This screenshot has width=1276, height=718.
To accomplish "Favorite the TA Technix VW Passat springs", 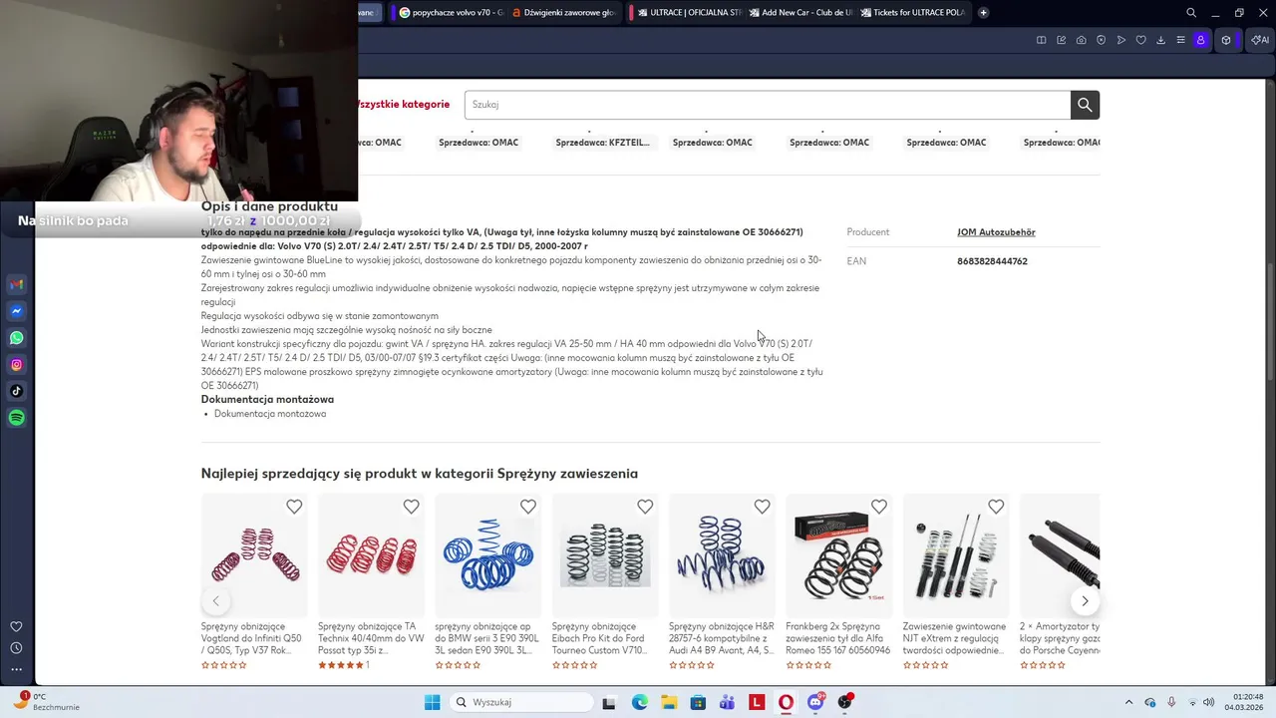I will coord(411,507).
